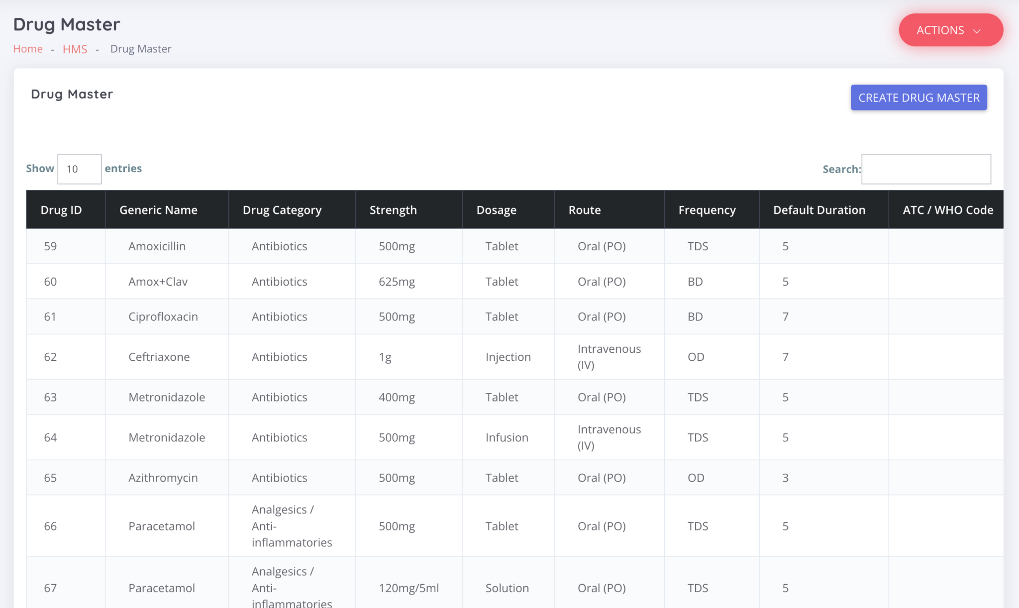1019x608 pixels.
Task: Sort table by Generic Name column
Action: 158,209
